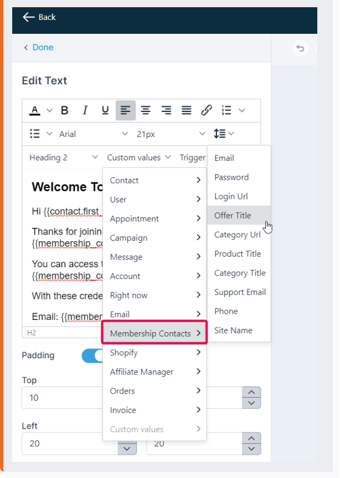Select Offer Title from submenu
Image resolution: width=340 pixels, height=478 pixels.
(x=233, y=216)
